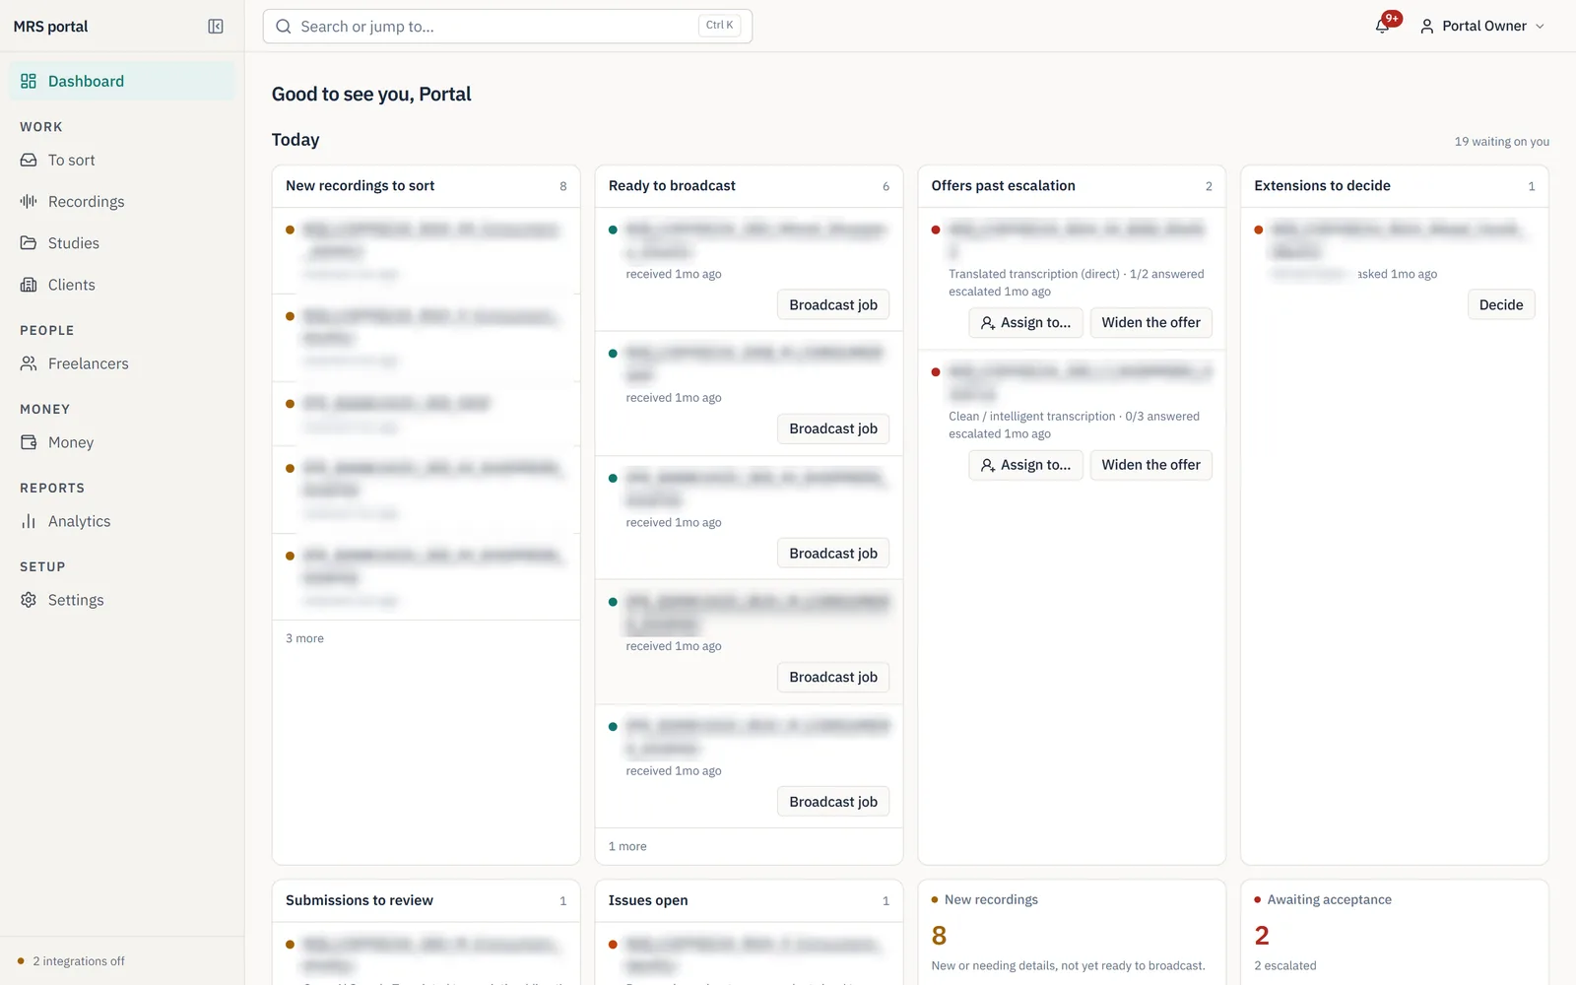Image resolution: width=1576 pixels, height=985 pixels.
Task: Open the Freelancers section
Action: (122, 363)
